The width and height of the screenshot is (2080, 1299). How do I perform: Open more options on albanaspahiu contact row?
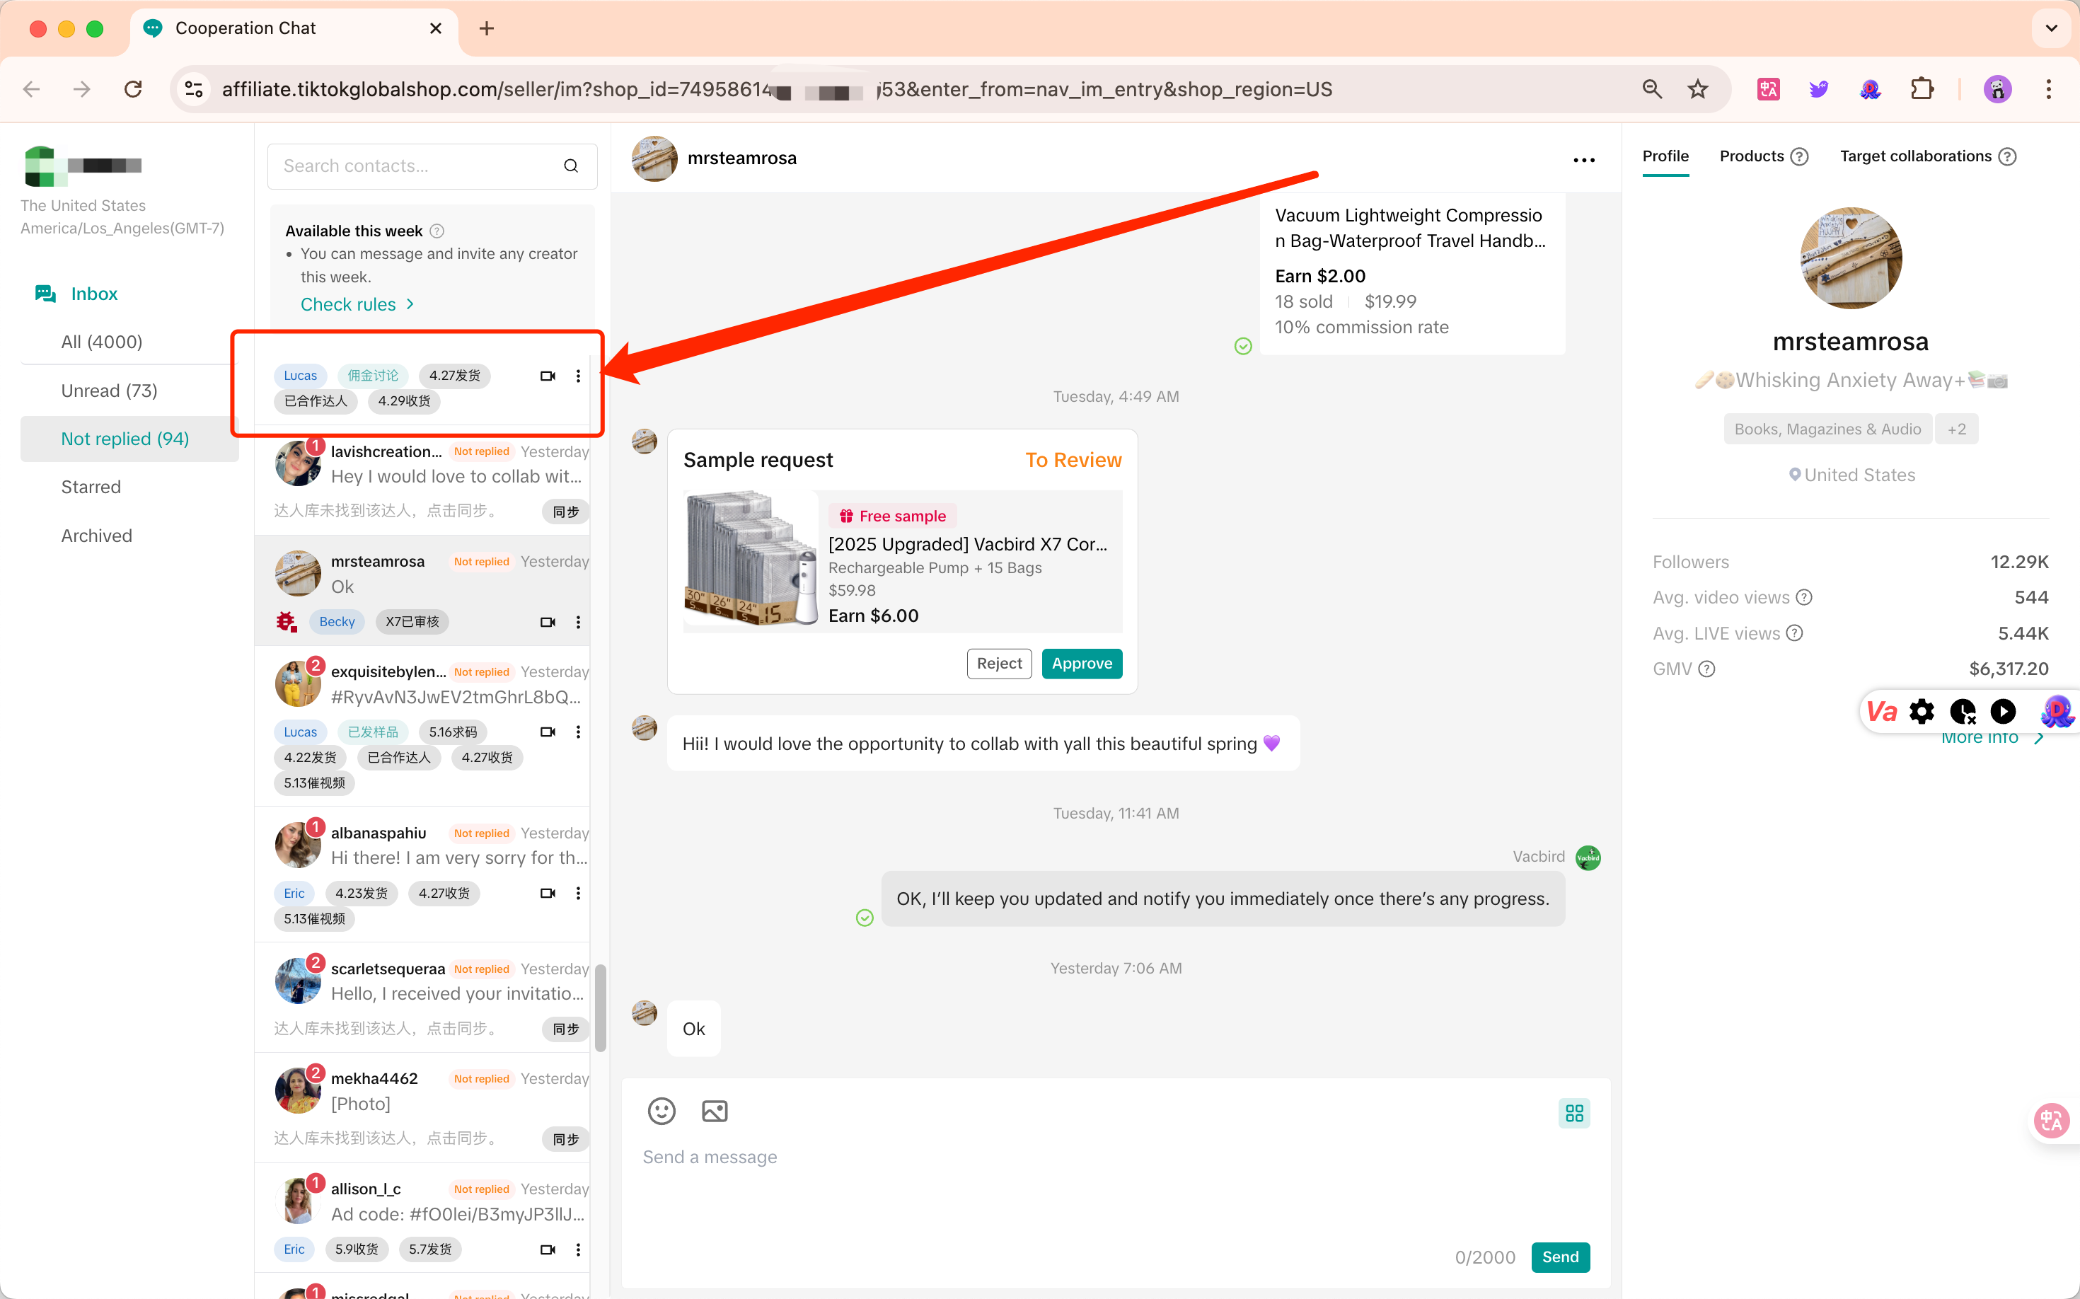tap(578, 894)
